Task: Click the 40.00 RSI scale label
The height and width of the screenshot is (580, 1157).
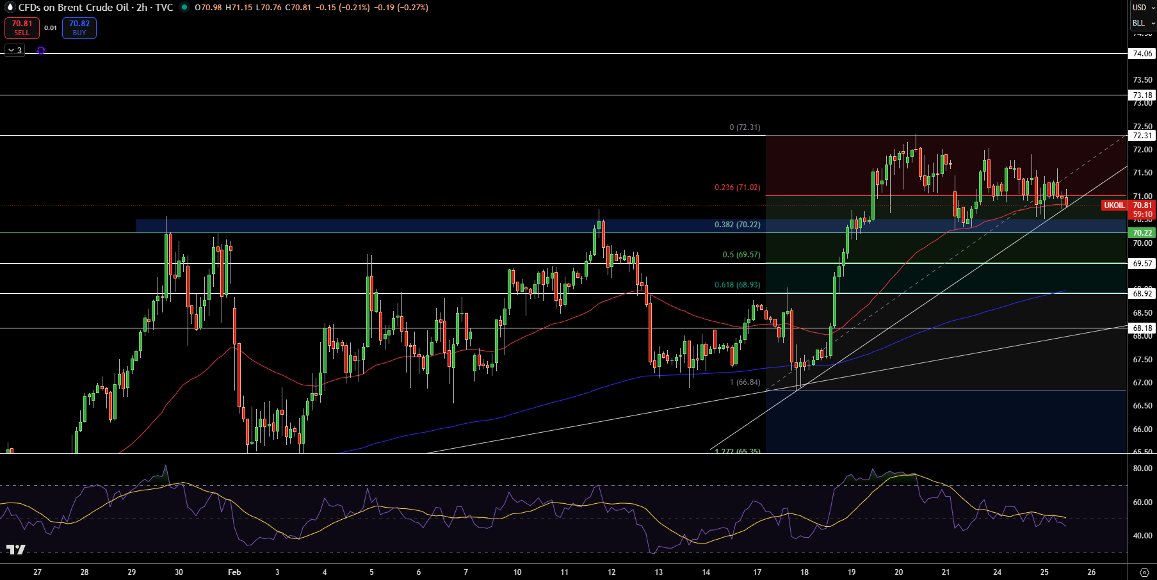Action: click(x=1142, y=536)
